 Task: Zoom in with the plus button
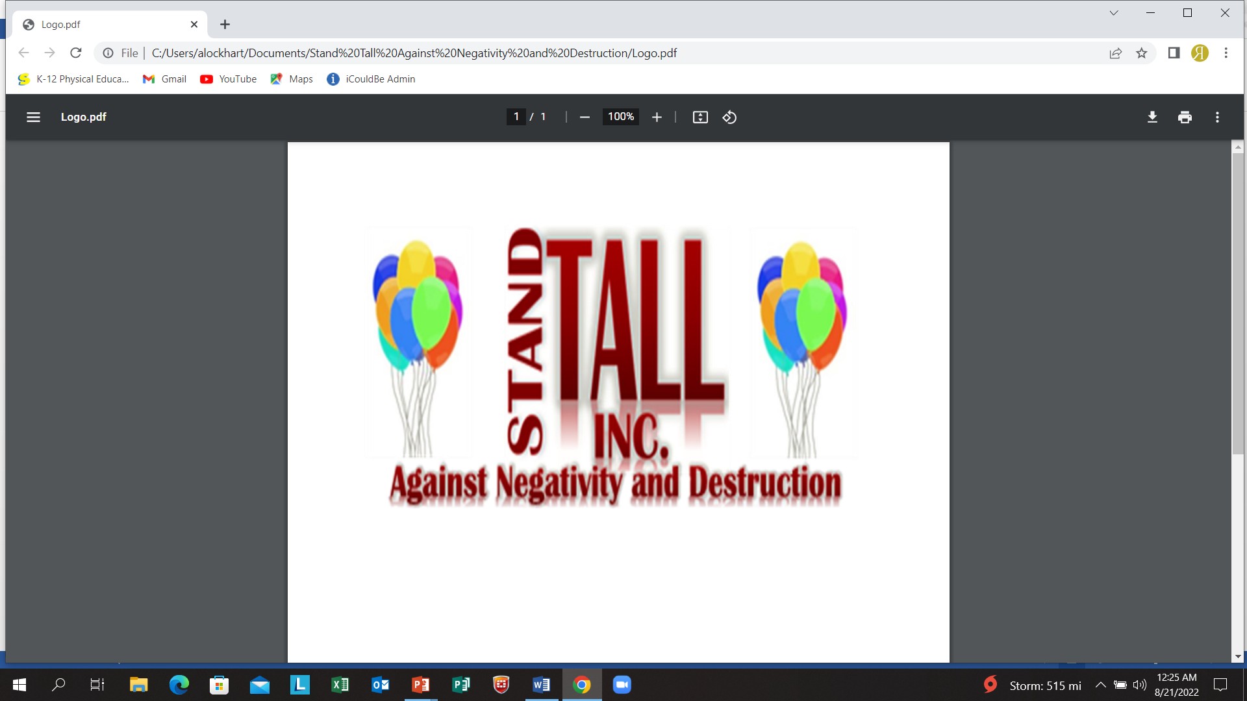[x=657, y=117]
